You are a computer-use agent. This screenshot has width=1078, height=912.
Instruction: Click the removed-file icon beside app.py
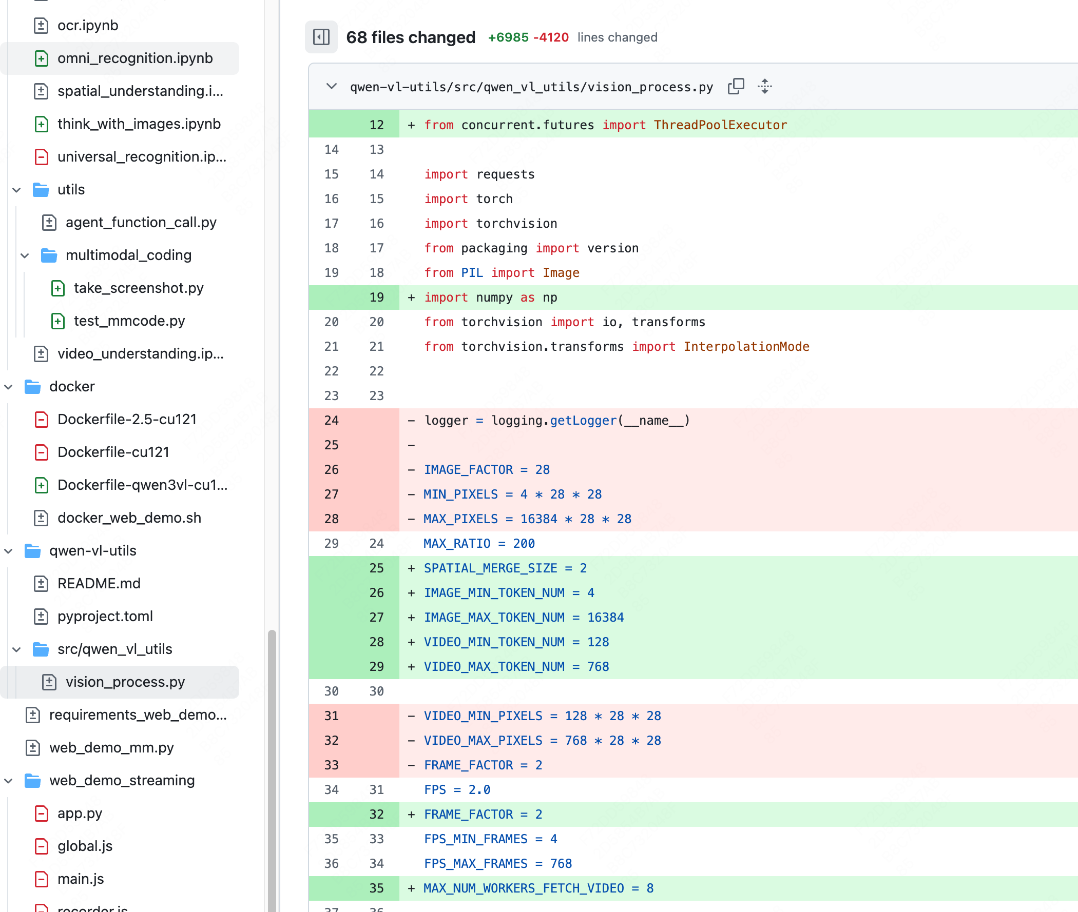(42, 813)
